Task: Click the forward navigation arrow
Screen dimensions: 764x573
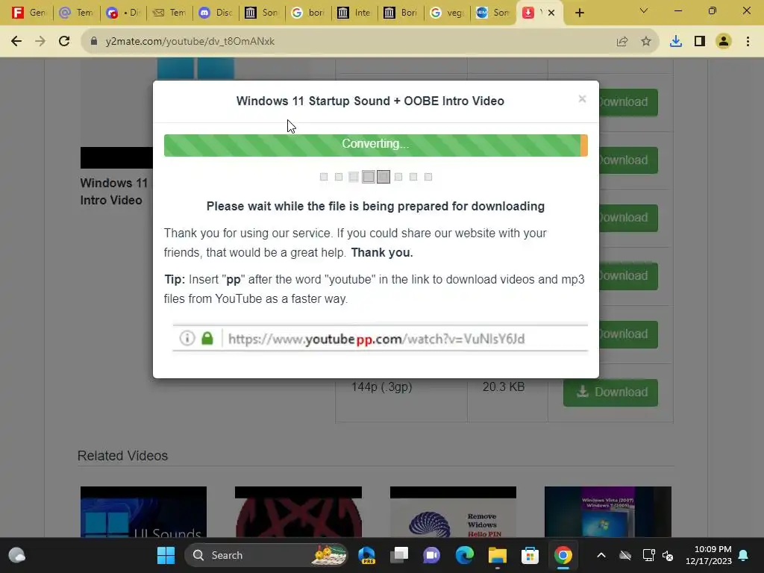Action: [40, 42]
